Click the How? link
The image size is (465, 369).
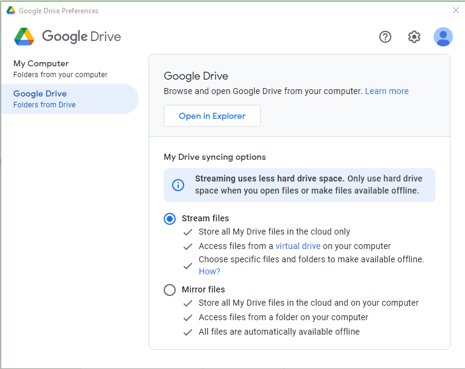coord(209,271)
